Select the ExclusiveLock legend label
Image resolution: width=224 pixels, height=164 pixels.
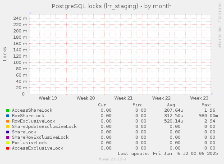[29, 143]
